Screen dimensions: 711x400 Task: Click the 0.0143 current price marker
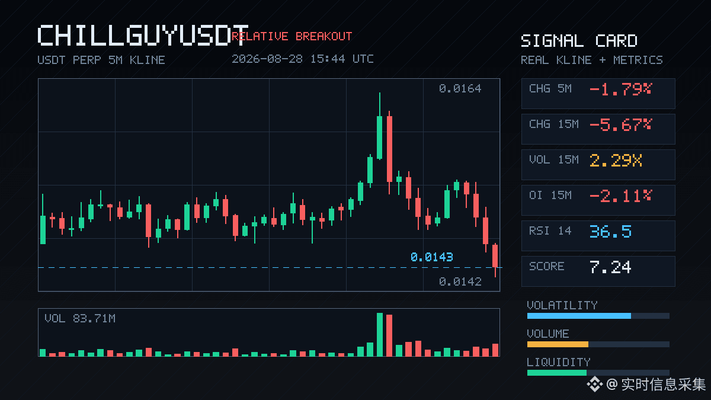pos(432,257)
